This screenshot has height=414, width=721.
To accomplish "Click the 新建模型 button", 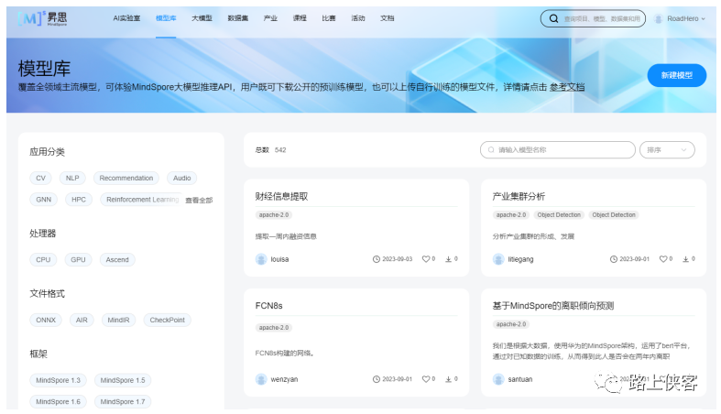I will point(676,75).
